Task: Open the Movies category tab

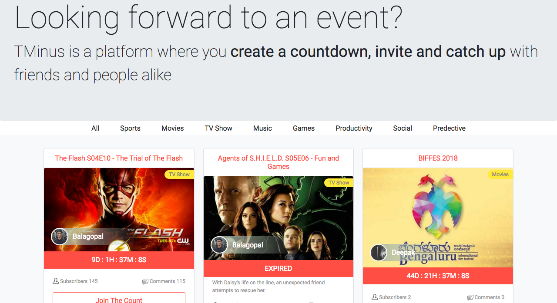Action: click(x=173, y=128)
